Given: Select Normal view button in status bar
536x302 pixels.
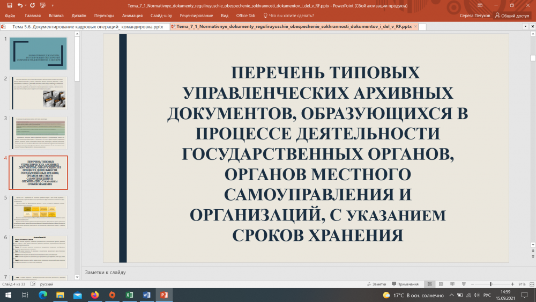Looking at the screenshot, I should point(430,284).
